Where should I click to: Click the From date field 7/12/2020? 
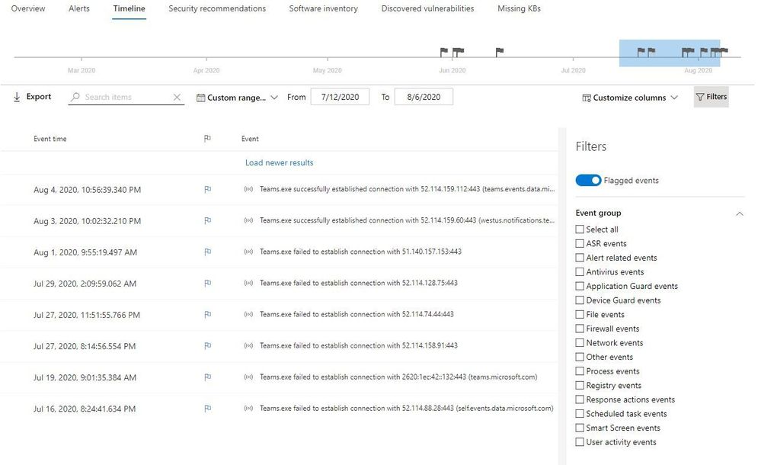pos(340,97)
